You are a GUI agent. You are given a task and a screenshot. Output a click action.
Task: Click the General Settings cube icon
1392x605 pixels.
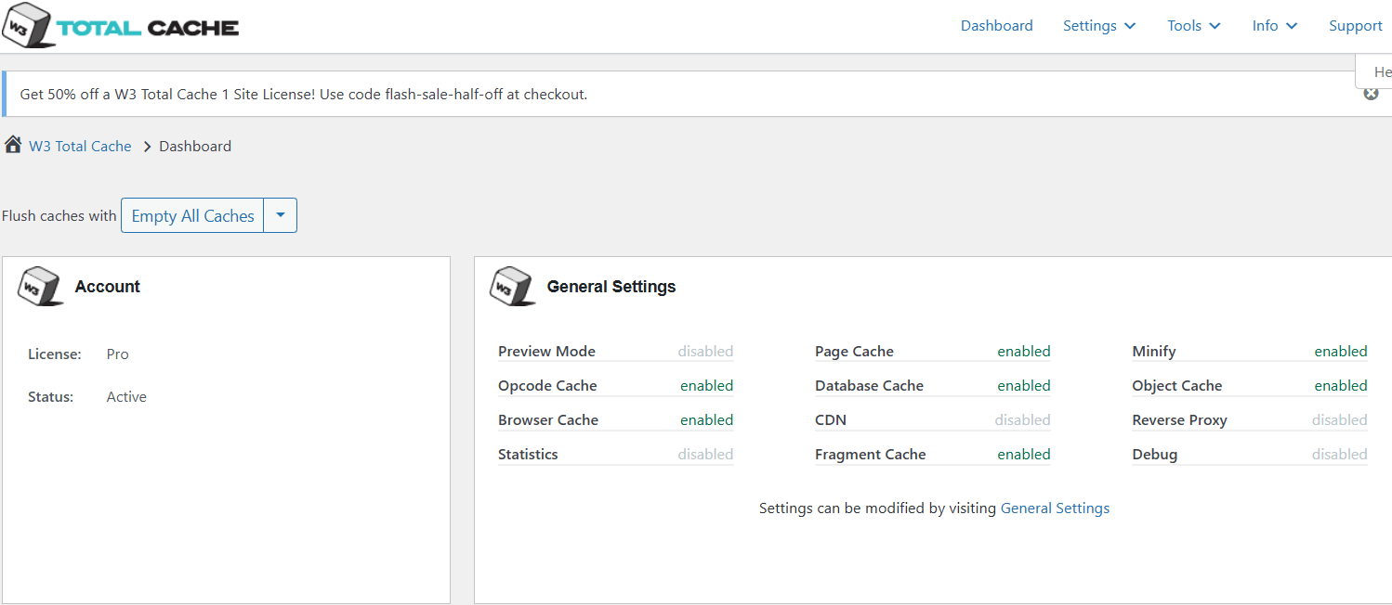513,287
